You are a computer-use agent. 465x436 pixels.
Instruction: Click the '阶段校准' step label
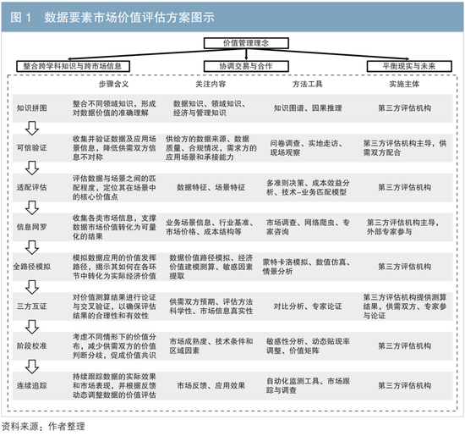click(32, 346)
